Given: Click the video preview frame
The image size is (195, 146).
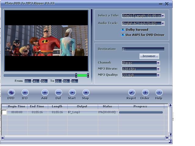Looking at the screenshot, I should [x=46, y=40].
